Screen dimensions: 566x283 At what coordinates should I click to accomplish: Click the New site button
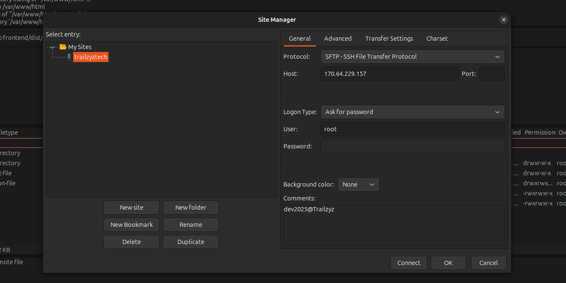click(132, 208)
